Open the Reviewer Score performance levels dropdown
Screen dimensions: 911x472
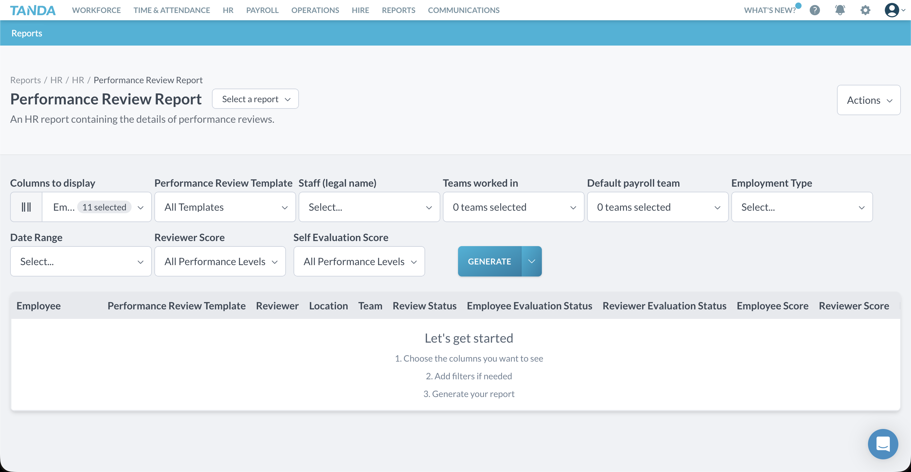220,261
